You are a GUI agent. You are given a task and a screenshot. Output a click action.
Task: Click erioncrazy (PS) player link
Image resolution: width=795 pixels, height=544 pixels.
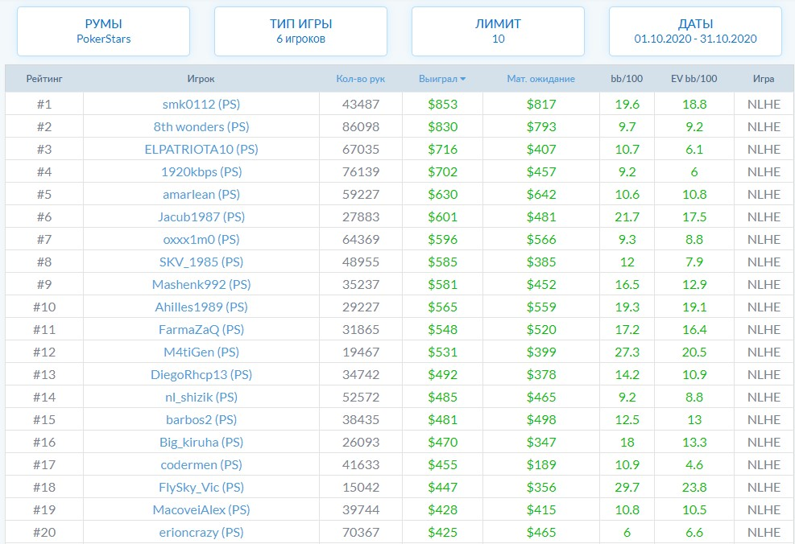[x=201, y=533]
